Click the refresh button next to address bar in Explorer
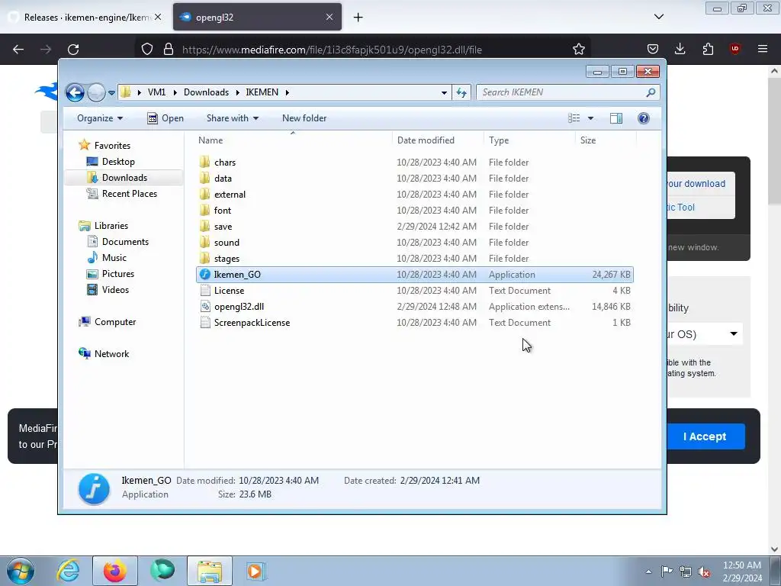The height and width of the screenshot is (586, 781). [x=461, y=92]
